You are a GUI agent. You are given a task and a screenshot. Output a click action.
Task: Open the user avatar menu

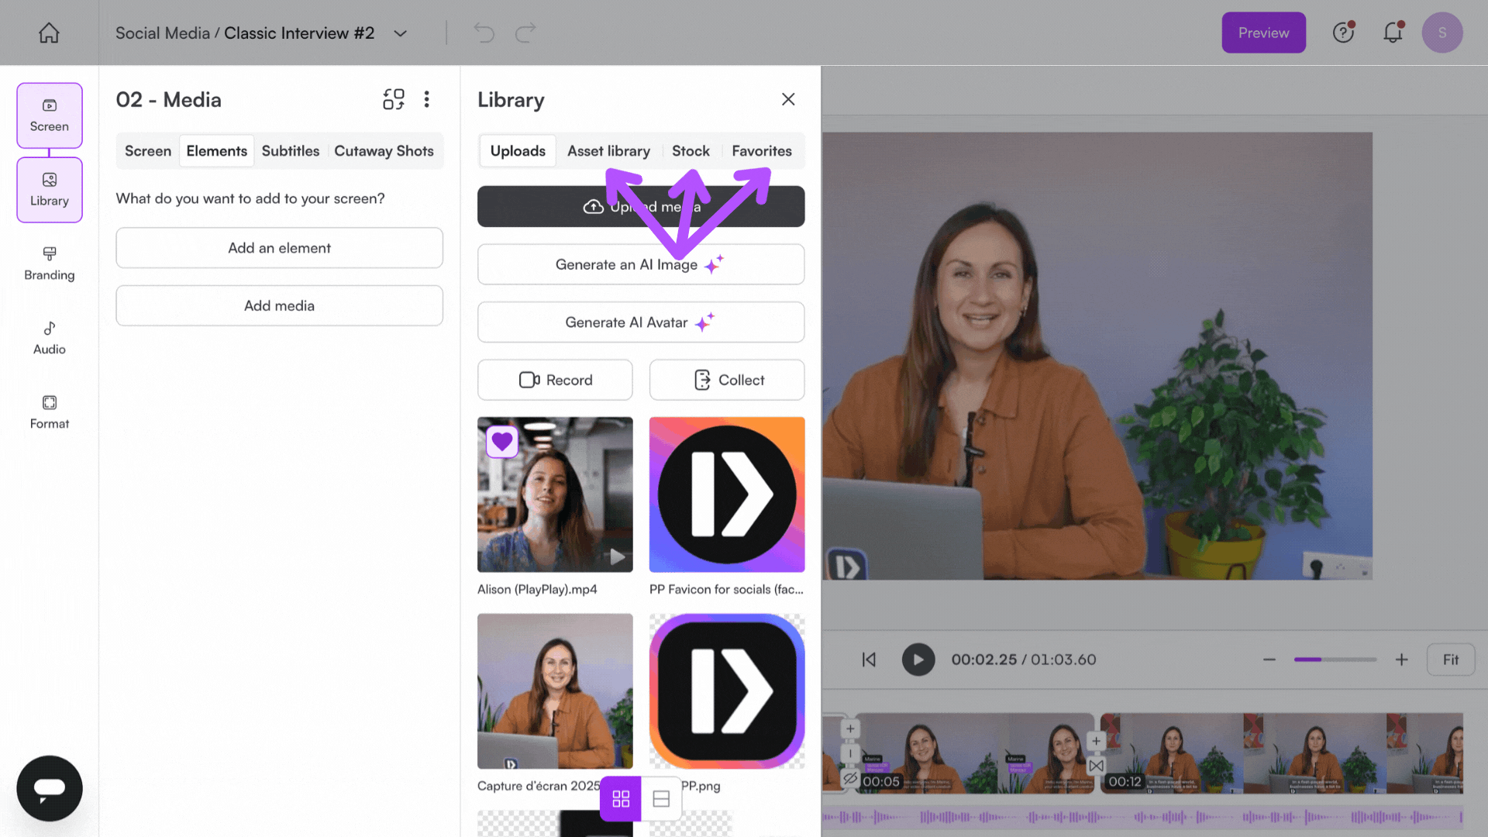coord(1441,33)
